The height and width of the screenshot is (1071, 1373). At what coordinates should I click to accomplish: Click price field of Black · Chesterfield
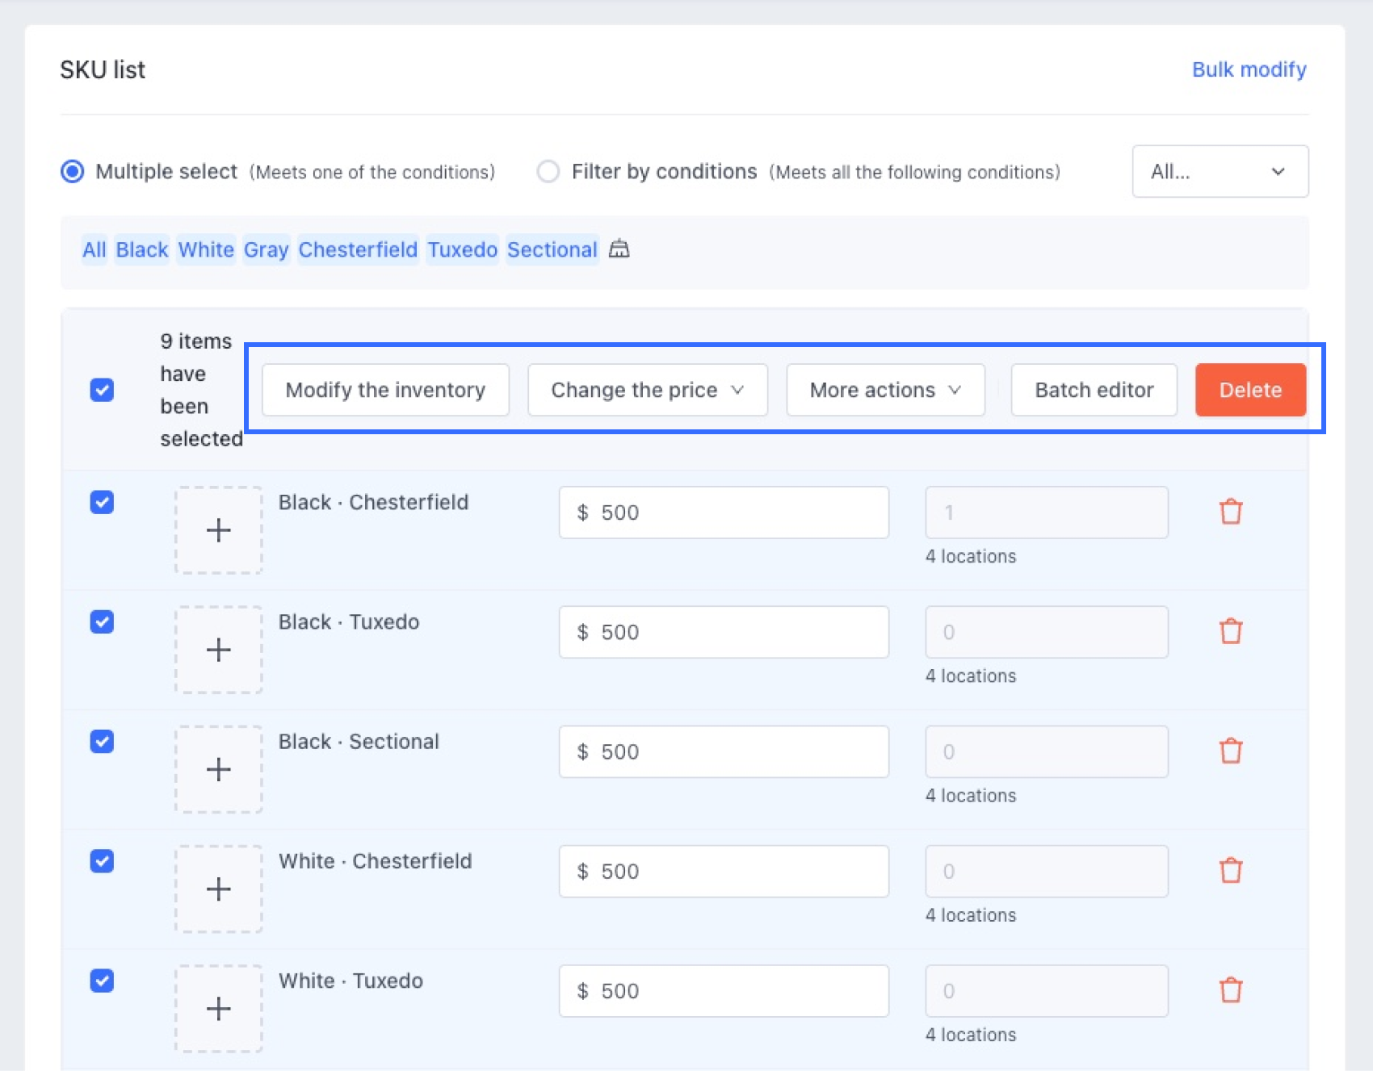click(724, 512)
